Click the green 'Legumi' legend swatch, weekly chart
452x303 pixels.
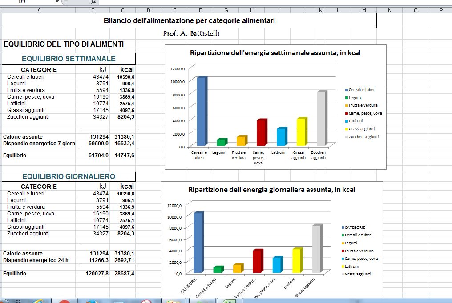pyautogui.click(x=347, y=98)
